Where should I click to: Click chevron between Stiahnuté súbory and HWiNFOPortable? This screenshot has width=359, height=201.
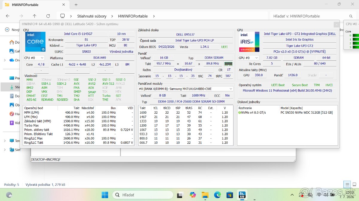(x=112, y=16)
